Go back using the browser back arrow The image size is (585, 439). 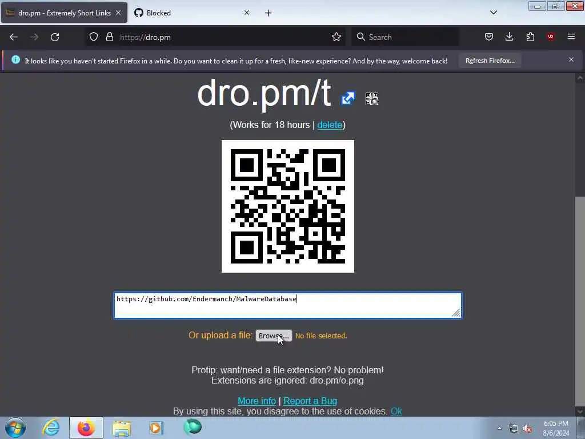tap(14, 37)
